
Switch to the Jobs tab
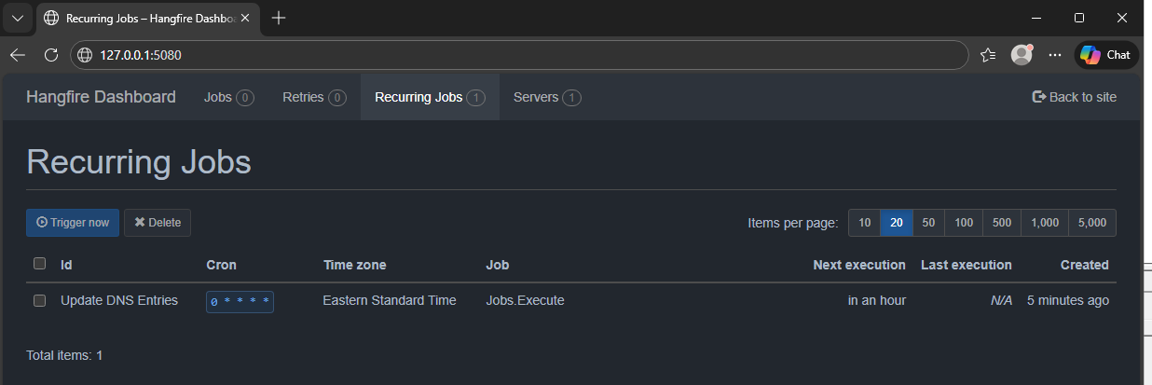click(x=229, y=97)
